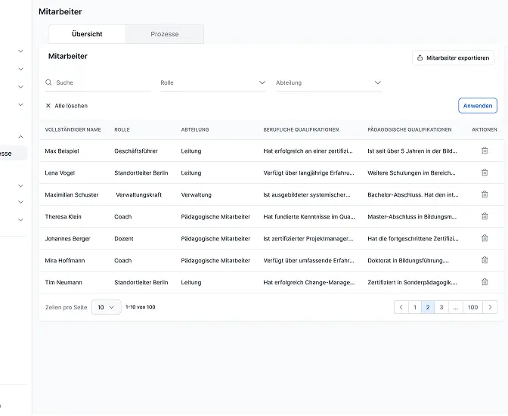Click the Anwenden button
Screen dimensions: 508x416
(478, 106)
